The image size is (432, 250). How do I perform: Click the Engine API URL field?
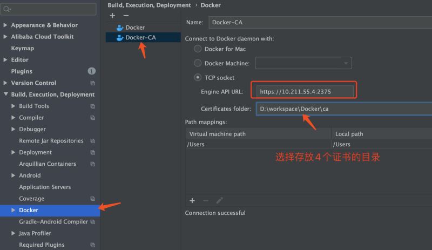[x=305, y=92]
